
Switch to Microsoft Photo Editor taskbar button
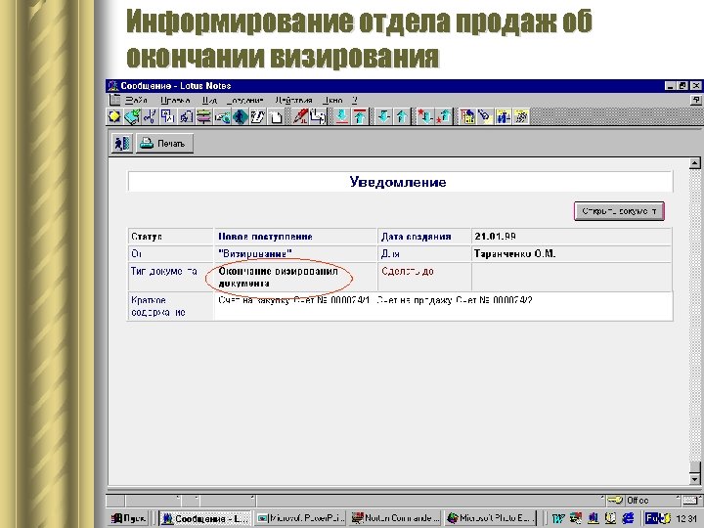click(491, 518)
